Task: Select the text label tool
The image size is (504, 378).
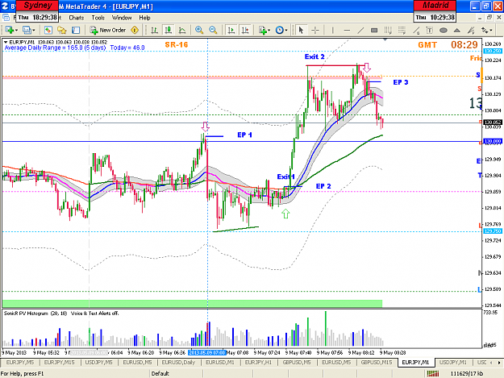Action: coord(430,30)
